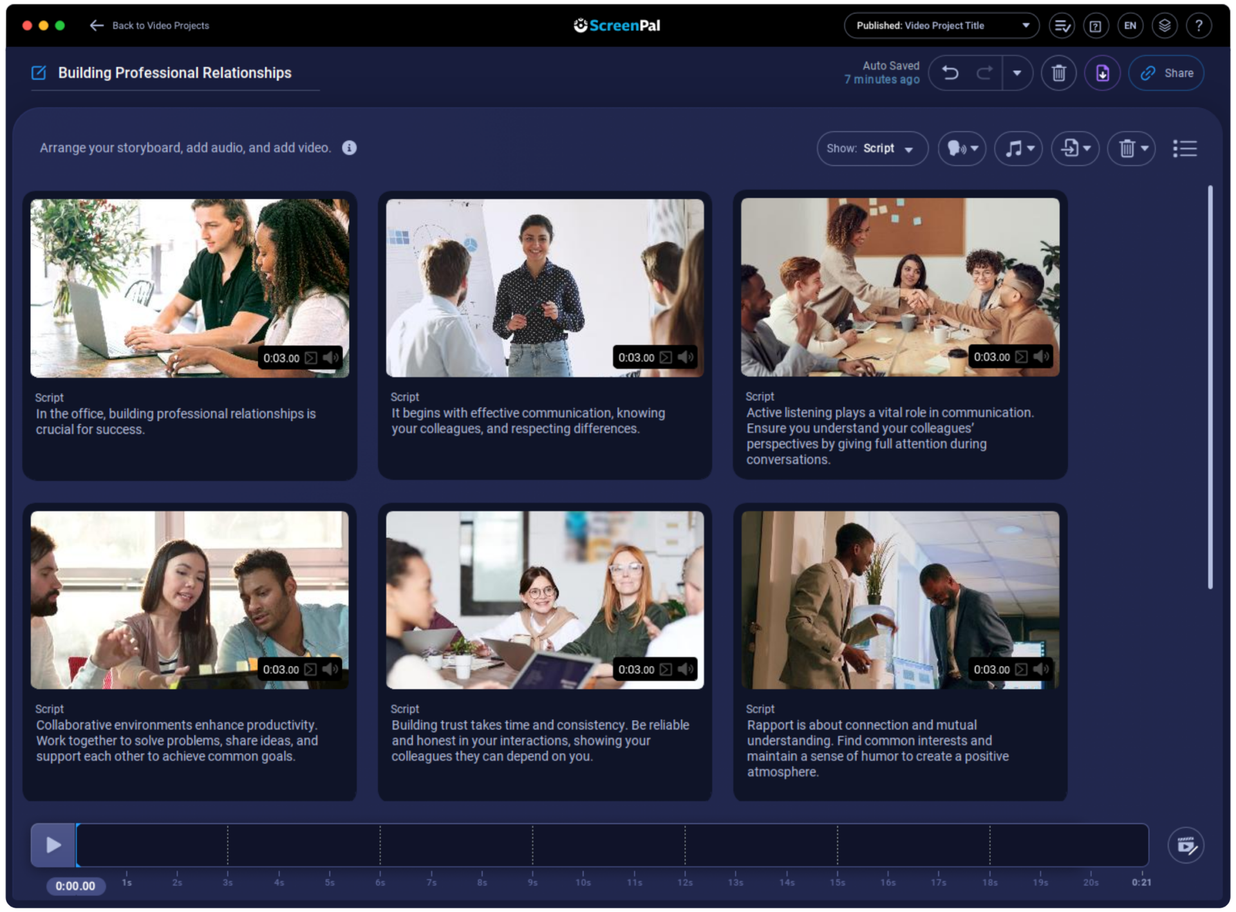The width and height of the screenshot is (1236, 912).
Task: Mute audio on the first scene
Action: tap(331, 358)
